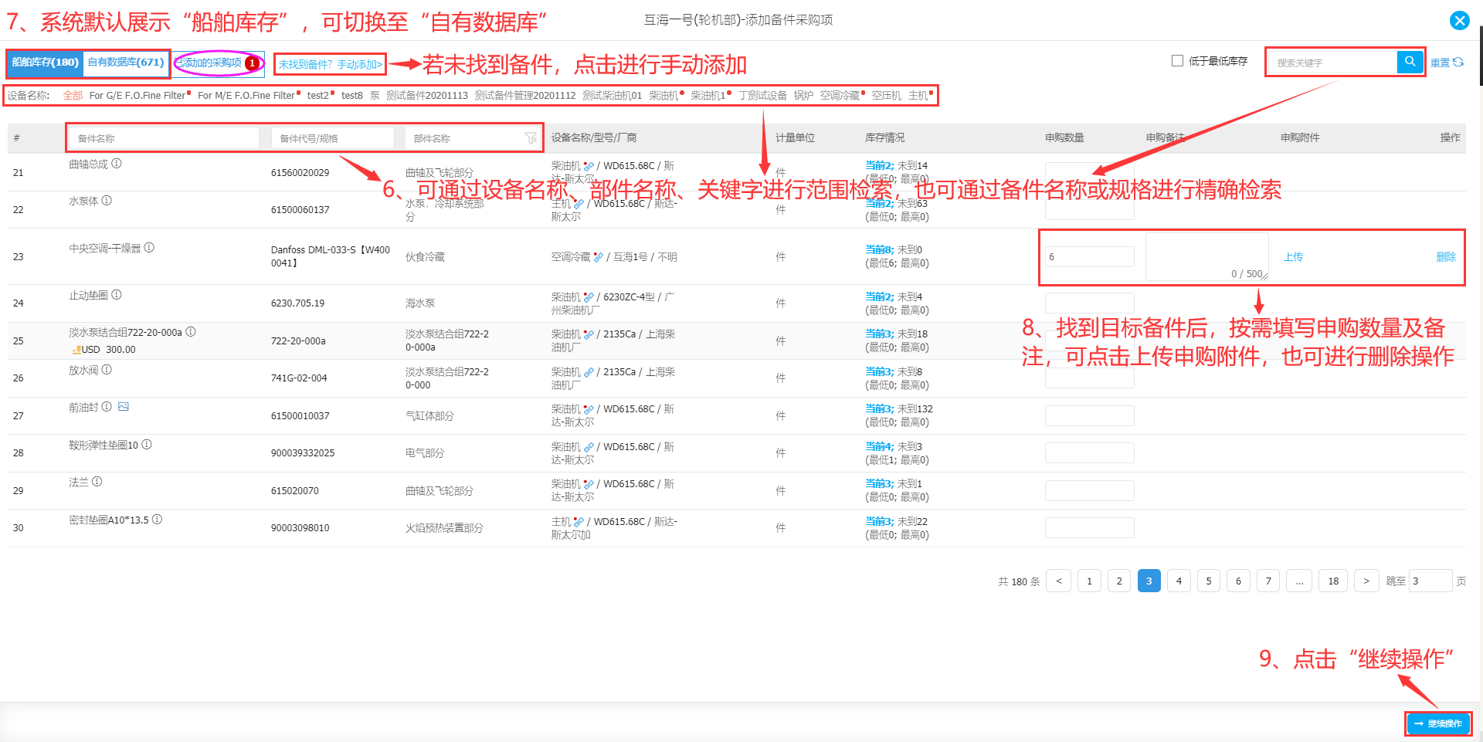Open info icon next to 鞍形弹性垫圈10
1483x742 pixels.
click(x=147, y=445)
